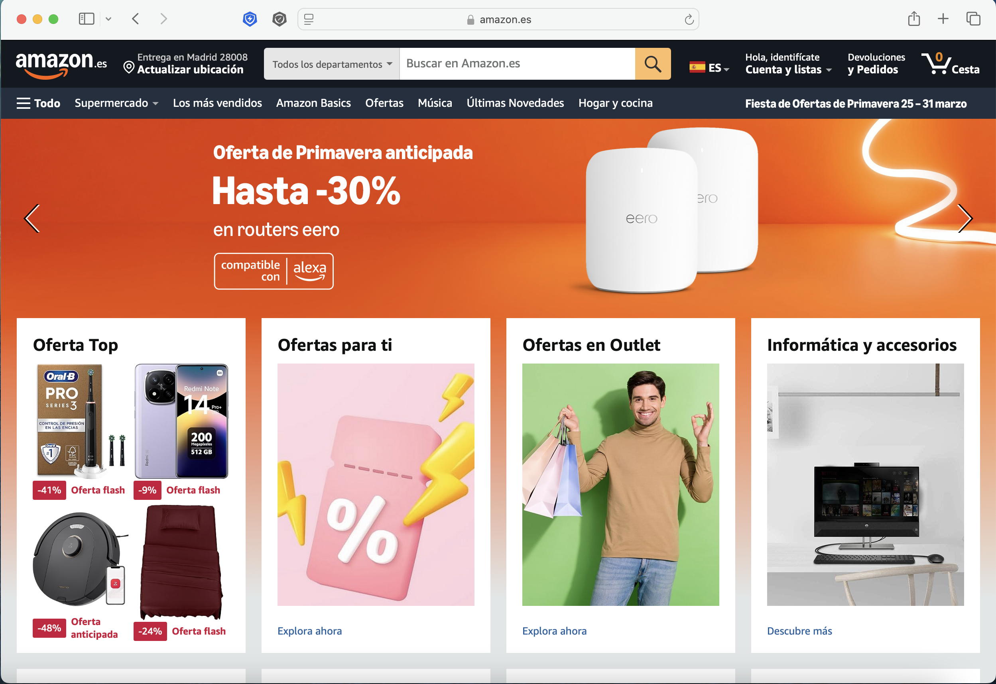Click the Amazon.es logo
Screen dimensions: 996x684
[x=61, y=64]
